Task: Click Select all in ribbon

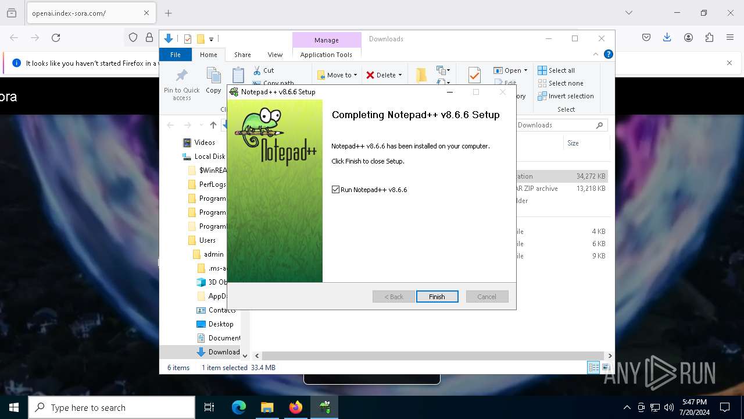Action: pos(556,70)
